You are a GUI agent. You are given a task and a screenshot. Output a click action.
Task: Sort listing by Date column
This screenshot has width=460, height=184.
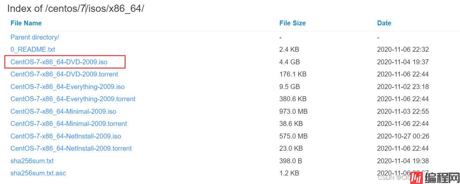click(384, 23)
